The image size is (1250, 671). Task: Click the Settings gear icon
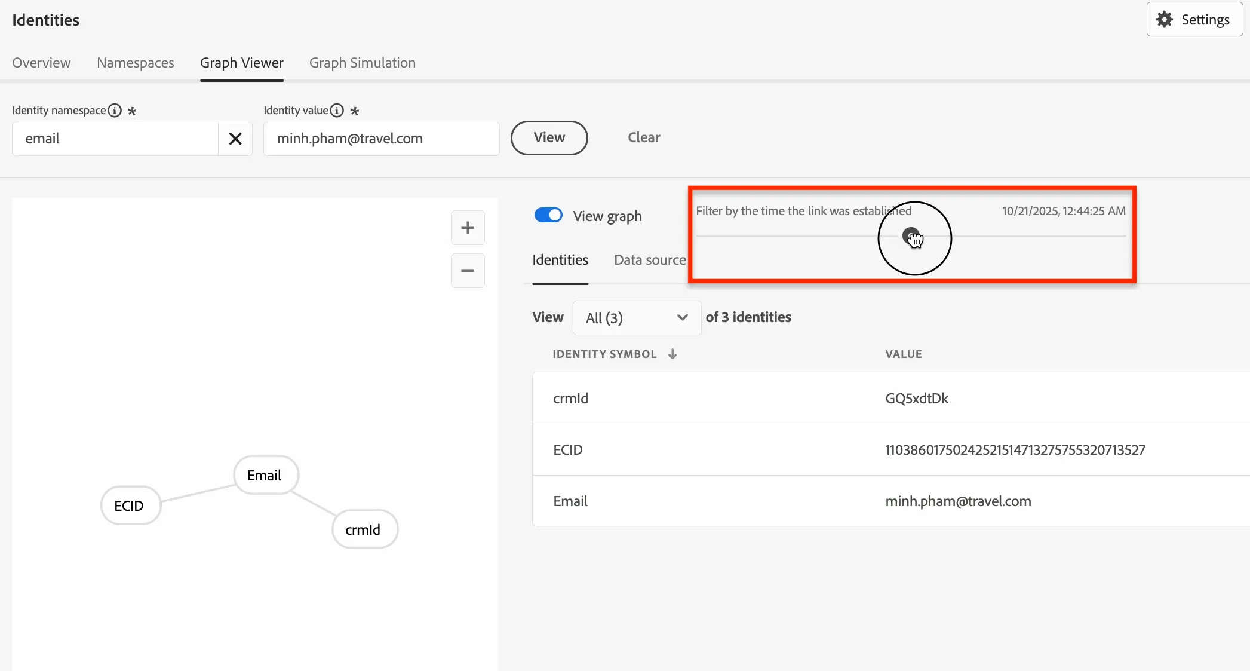tap(1164, 20)
